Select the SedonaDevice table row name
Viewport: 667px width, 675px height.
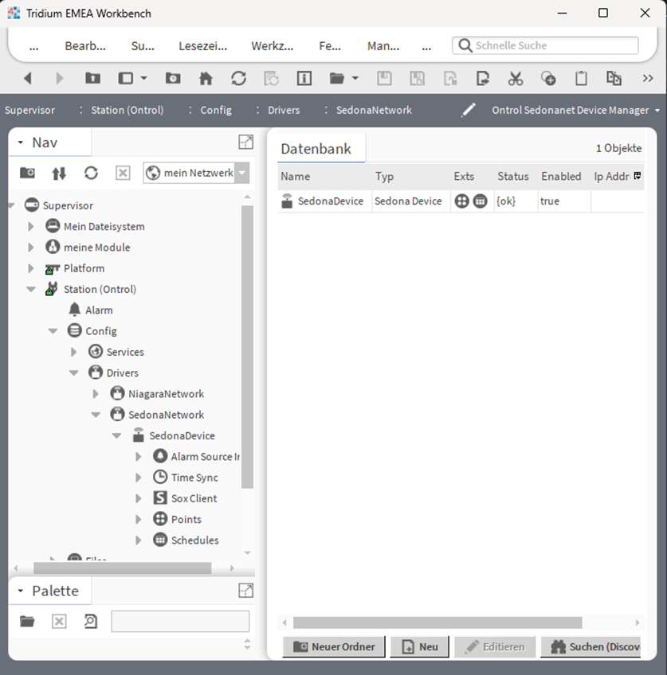tap(331, 201)
